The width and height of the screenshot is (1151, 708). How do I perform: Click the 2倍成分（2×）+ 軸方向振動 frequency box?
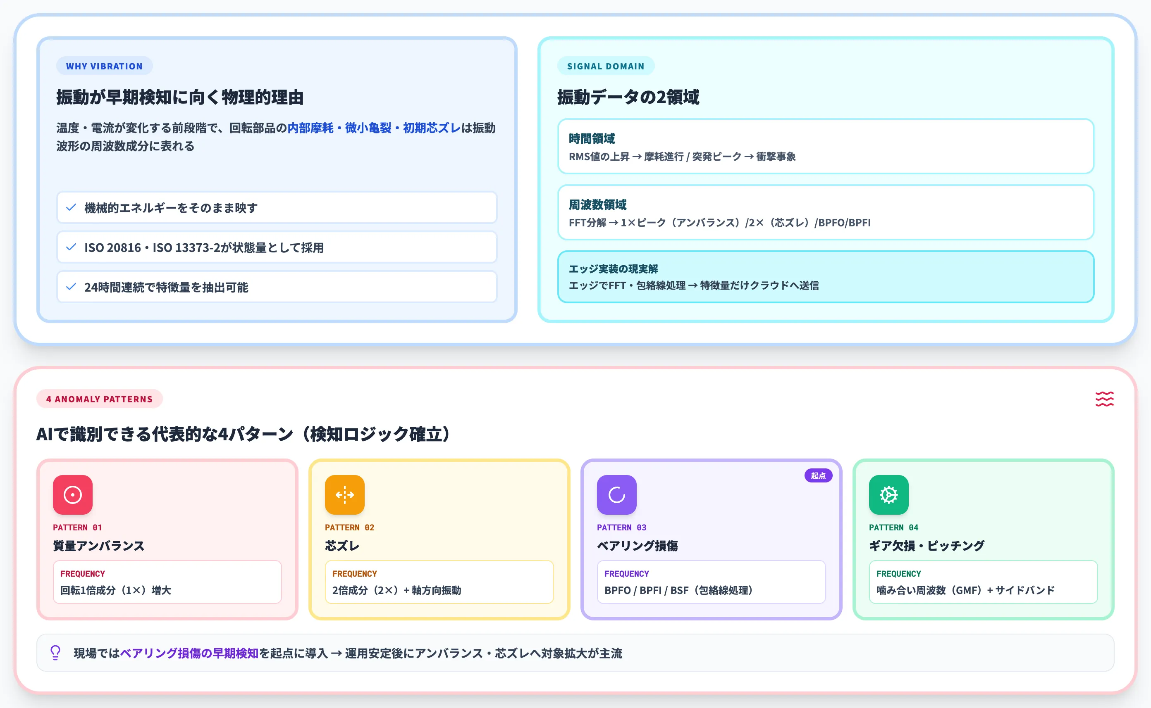[x=439, y=582]
